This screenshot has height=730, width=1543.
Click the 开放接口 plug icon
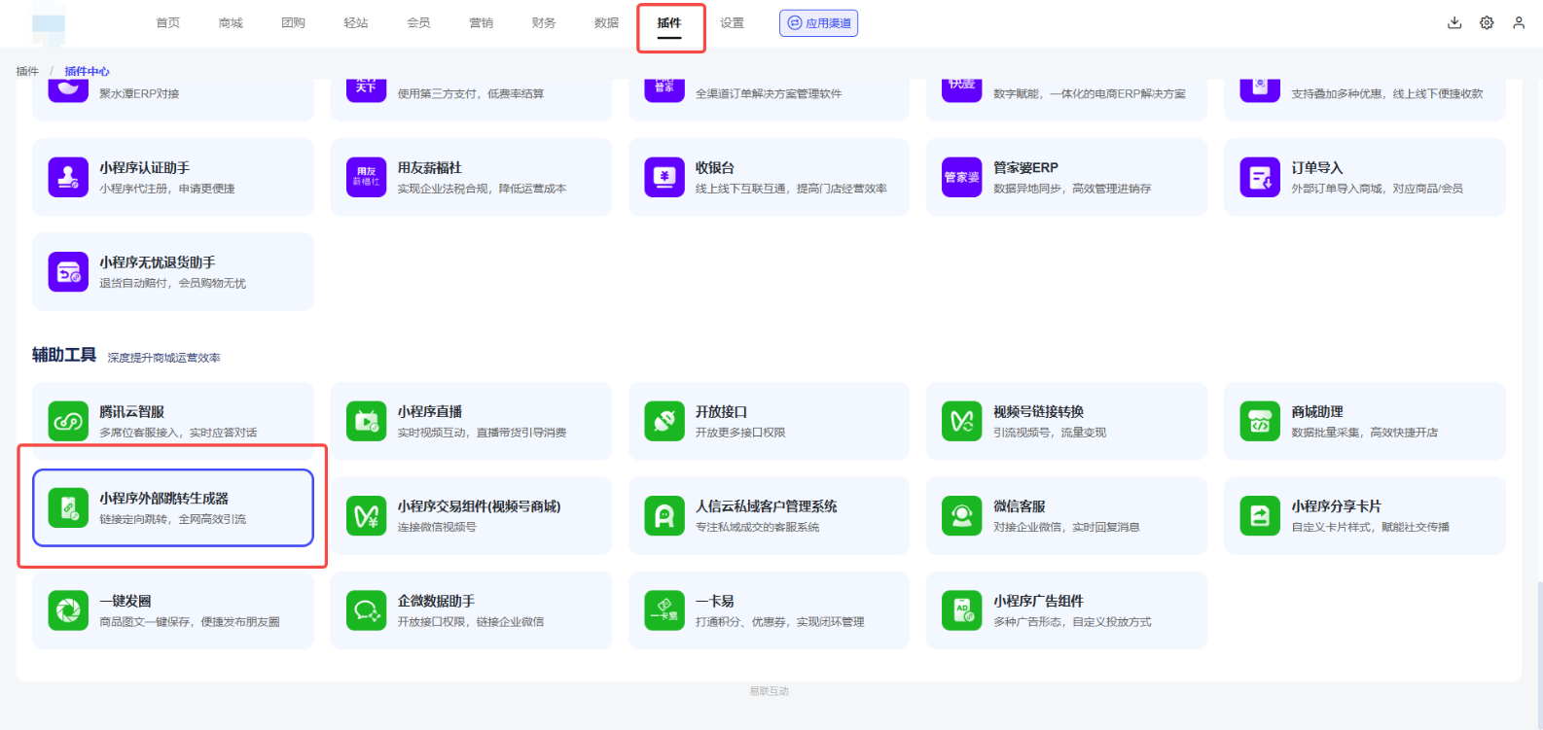(x=664, y=421)
